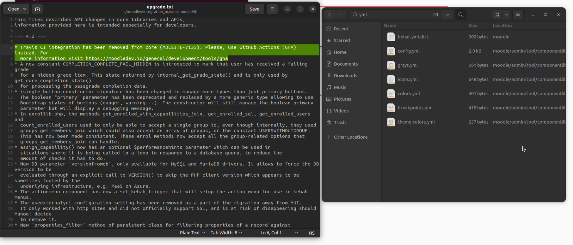Click the colors.yml file name
573x245 pixels.
pyautogui.click(x=409, y=93)
